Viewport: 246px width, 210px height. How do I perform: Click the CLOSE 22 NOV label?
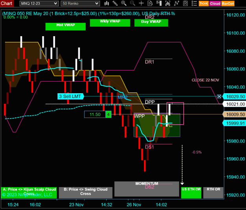coord(205,80)
